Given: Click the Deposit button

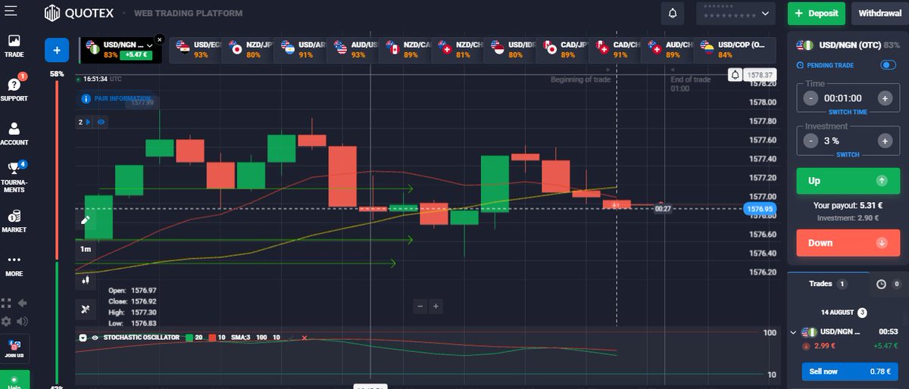Looking at the screenshot, I should pyautogui.click(x=817, y=13).
